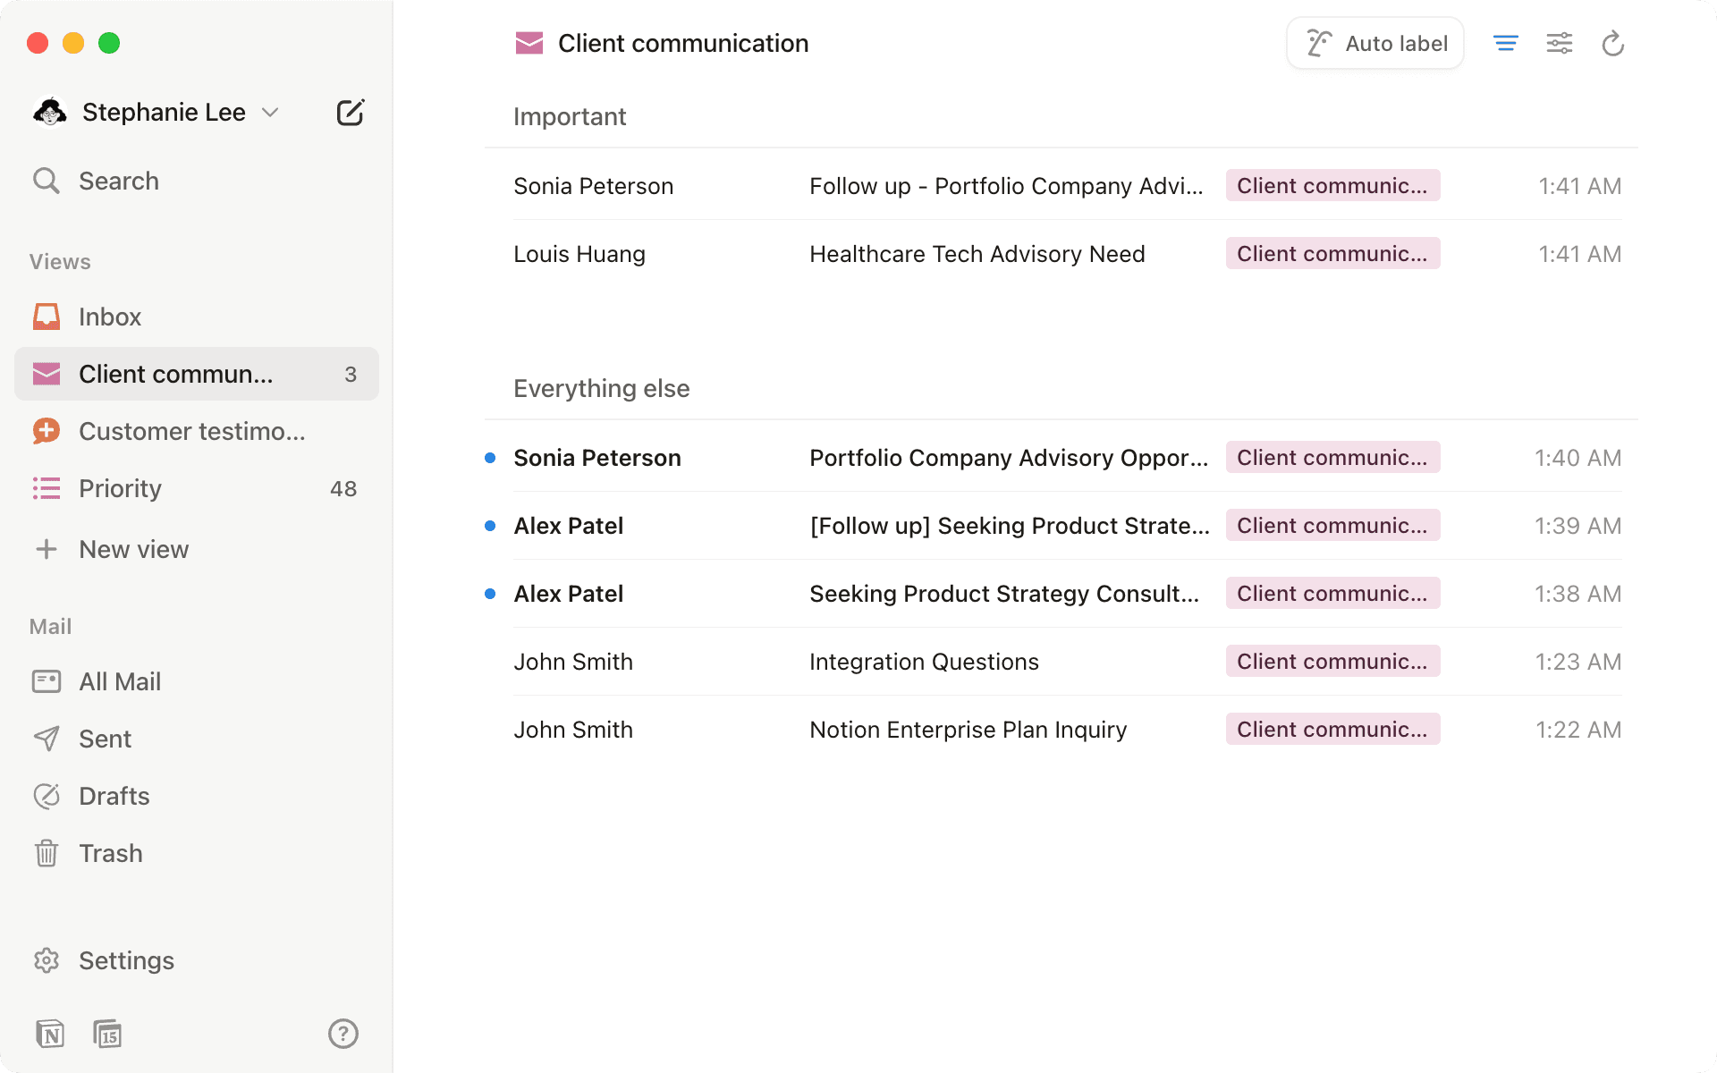The image size is (1717, 1073).
Task: Mark Alex Patel's follow-up email as read
Action: [490, 526]
